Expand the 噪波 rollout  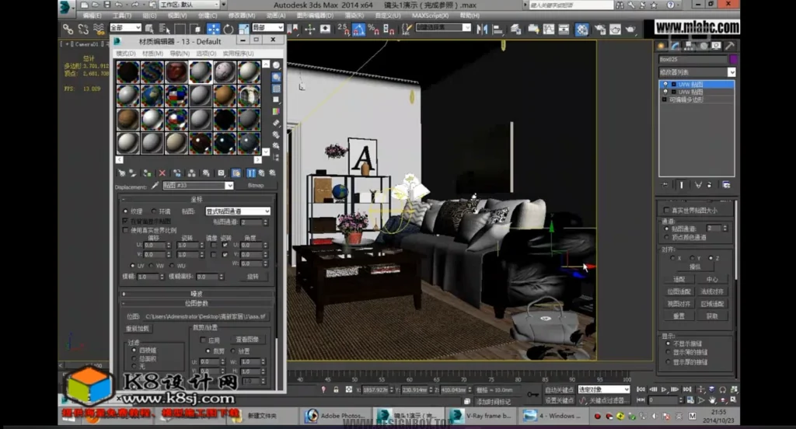197,293
